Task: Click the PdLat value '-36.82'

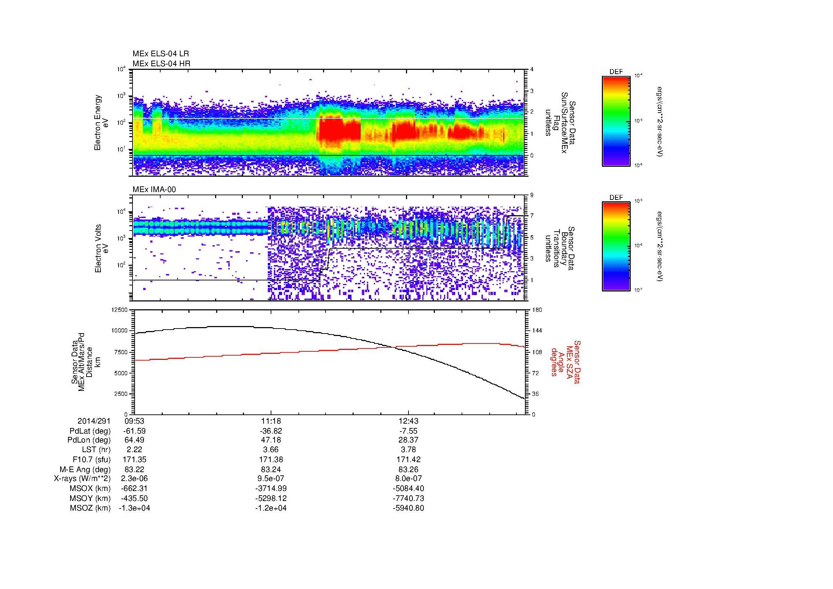Action: (271, 431)
